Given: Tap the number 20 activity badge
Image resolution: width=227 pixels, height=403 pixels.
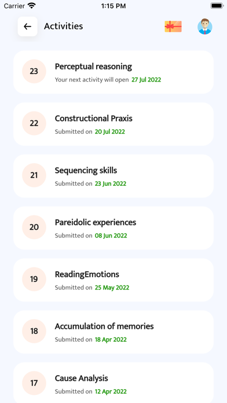Looking at the screenshot, I should 34,227.
